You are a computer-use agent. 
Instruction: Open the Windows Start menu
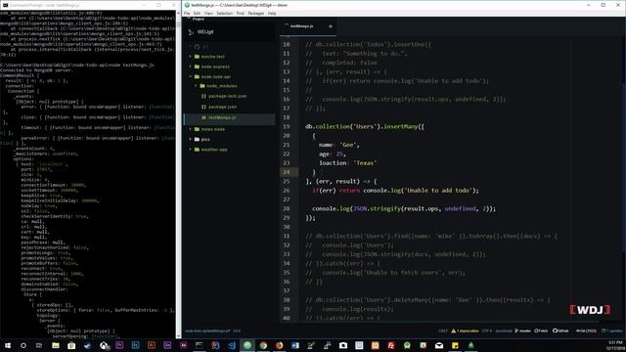pyautogui.click(x=8, y=345)
